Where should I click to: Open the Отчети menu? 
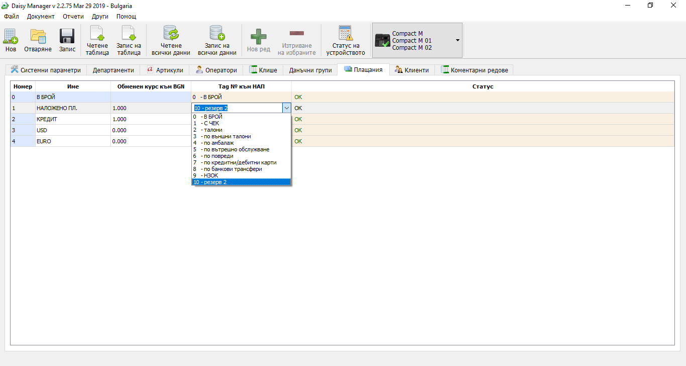[73, 17]
